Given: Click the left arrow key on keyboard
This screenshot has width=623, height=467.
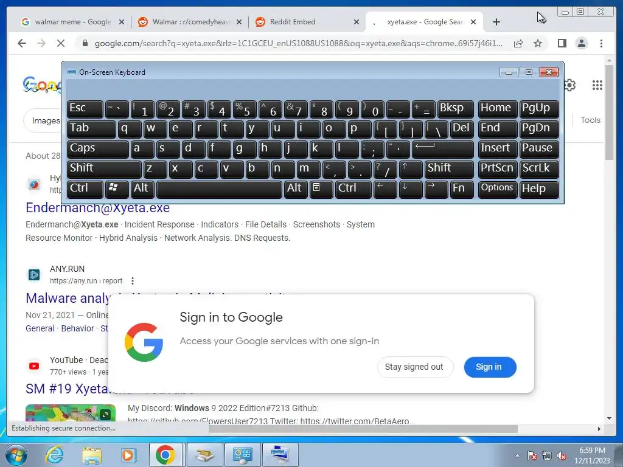Looking at the screenshot, I should click(x=385, y=189).
